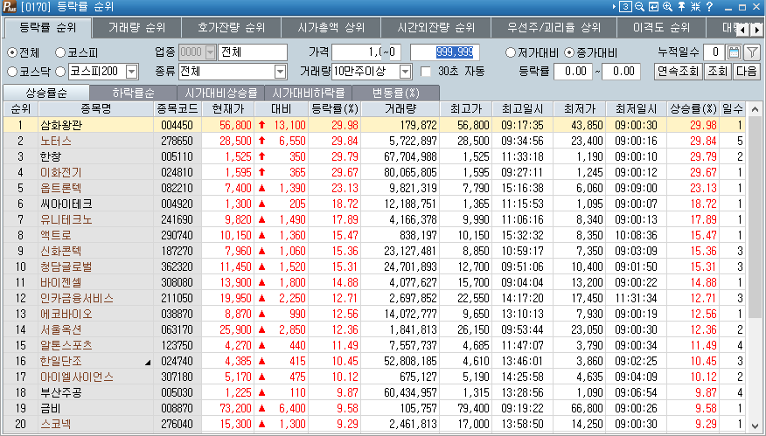This screenshot has width=766, height=436.
Task: Select the radio button beside 코스피200 combo
Action: [x=60, y=72]
